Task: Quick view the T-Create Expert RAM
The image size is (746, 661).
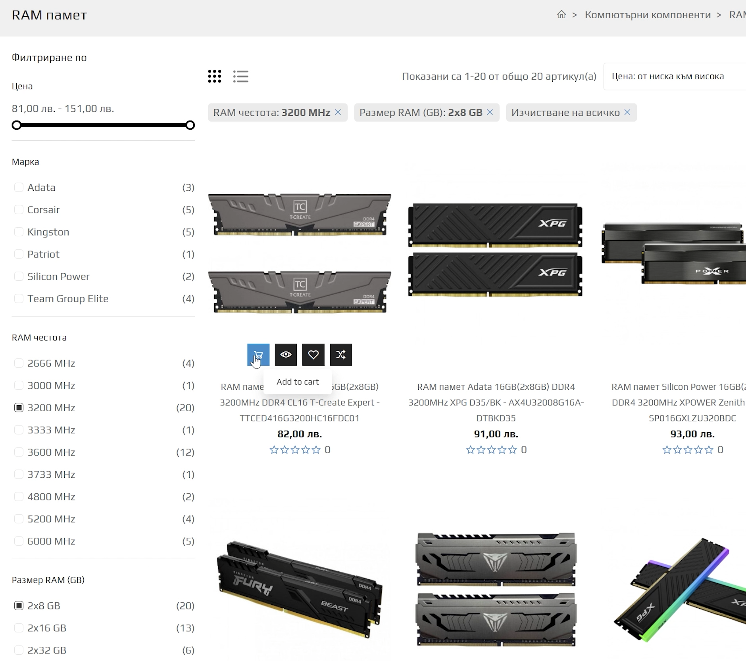Action: 286,354
